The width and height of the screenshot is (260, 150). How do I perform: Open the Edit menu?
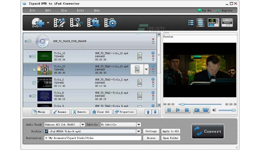[48, 10]
